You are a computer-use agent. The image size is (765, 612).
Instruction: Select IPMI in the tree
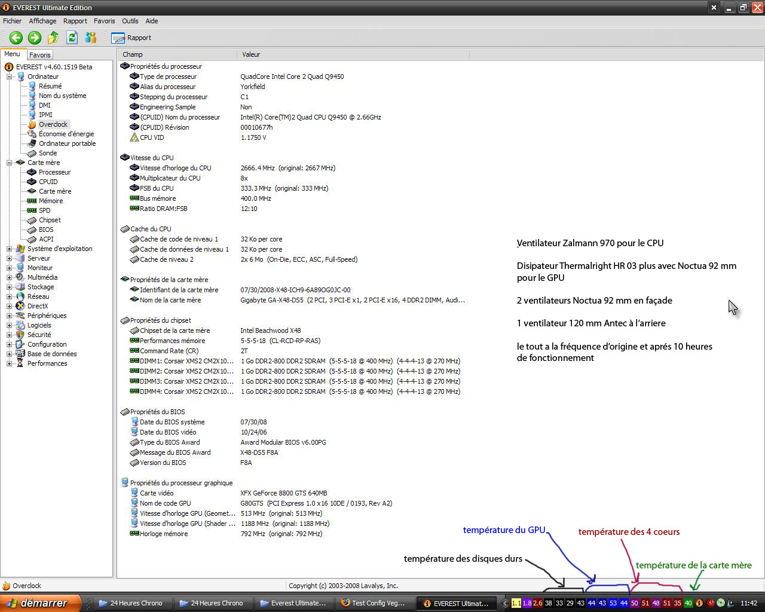point(45,115)
